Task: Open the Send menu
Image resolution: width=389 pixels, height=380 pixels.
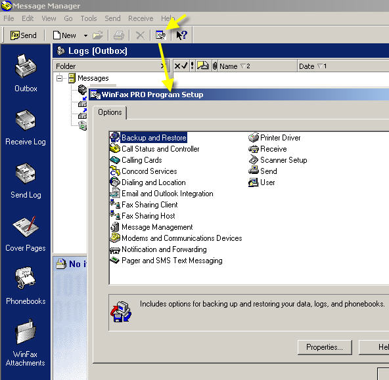Action: 112,18
